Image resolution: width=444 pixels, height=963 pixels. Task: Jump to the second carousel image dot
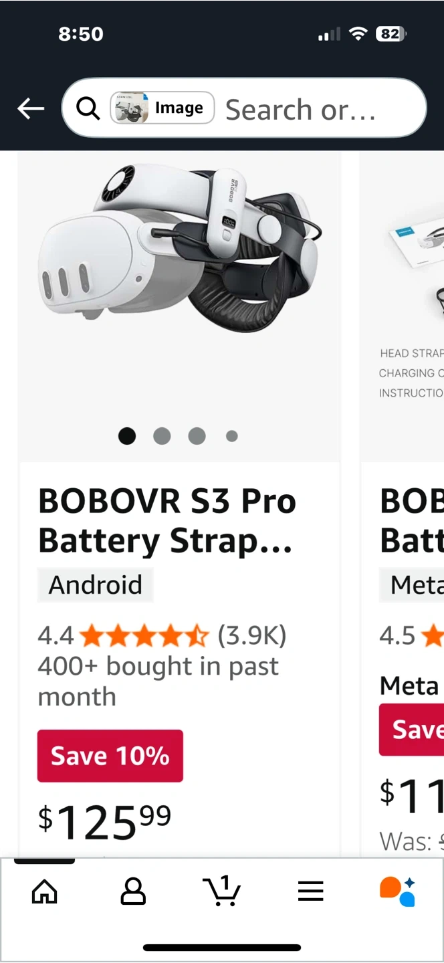[x=162, y=436]
